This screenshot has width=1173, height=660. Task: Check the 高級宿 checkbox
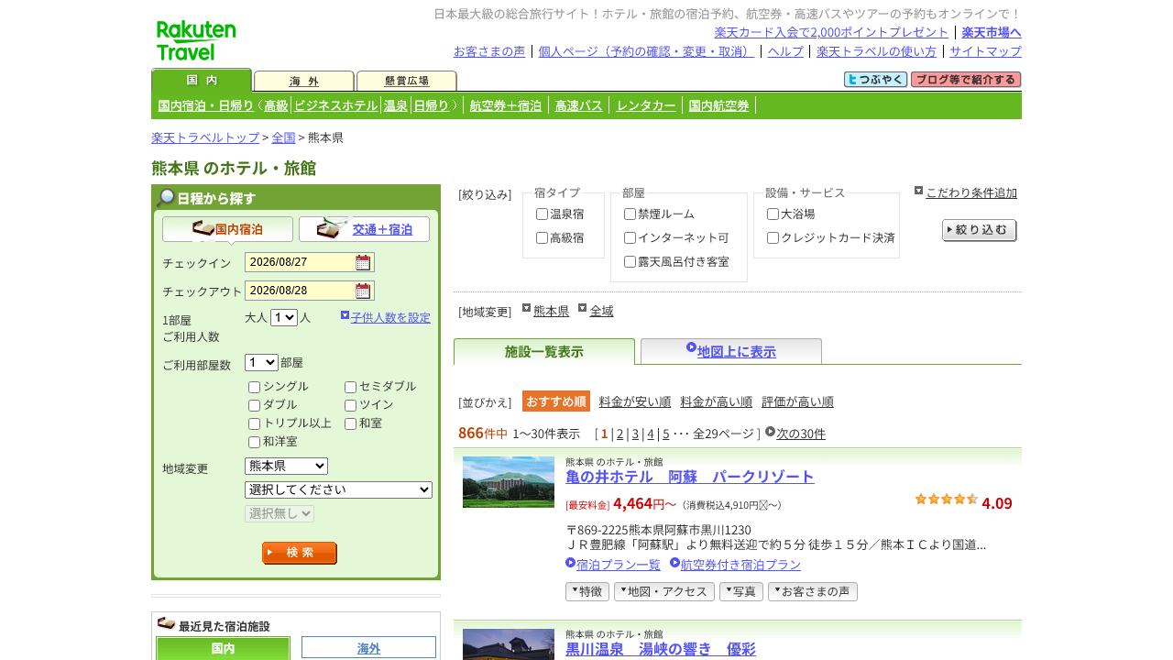(x=542, y=237)
